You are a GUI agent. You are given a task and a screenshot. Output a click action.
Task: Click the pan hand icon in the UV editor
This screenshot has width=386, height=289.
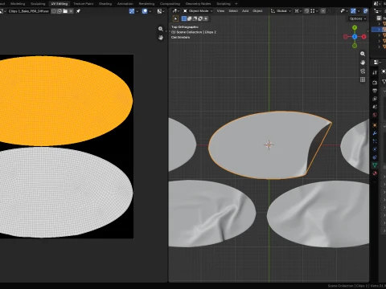tap(161, 38)
